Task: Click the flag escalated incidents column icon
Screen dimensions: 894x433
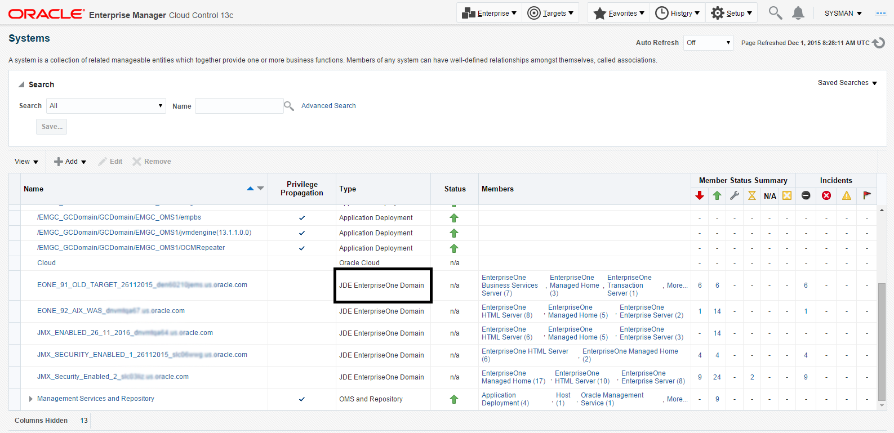Action: click(x=867, y=195)
